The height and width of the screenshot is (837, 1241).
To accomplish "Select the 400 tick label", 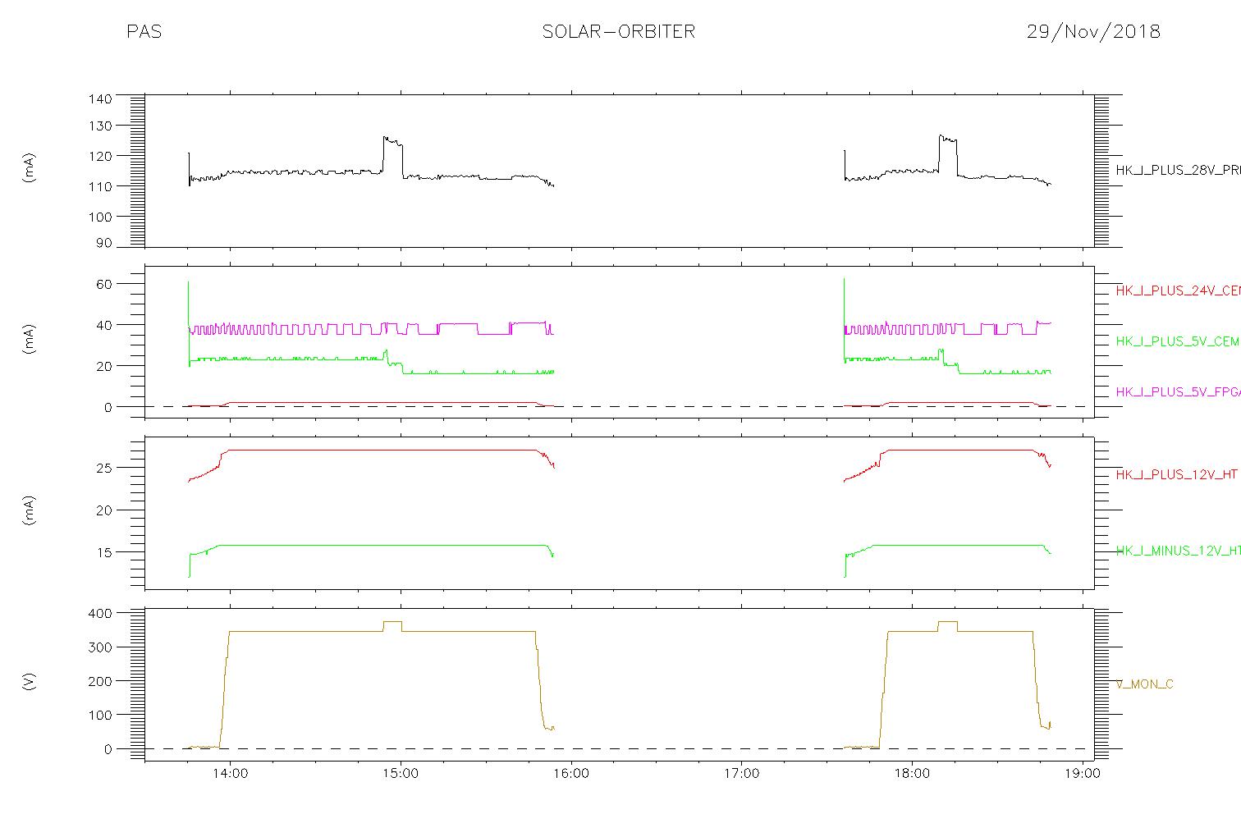I will pyautogui.click(x=100, y=613).
